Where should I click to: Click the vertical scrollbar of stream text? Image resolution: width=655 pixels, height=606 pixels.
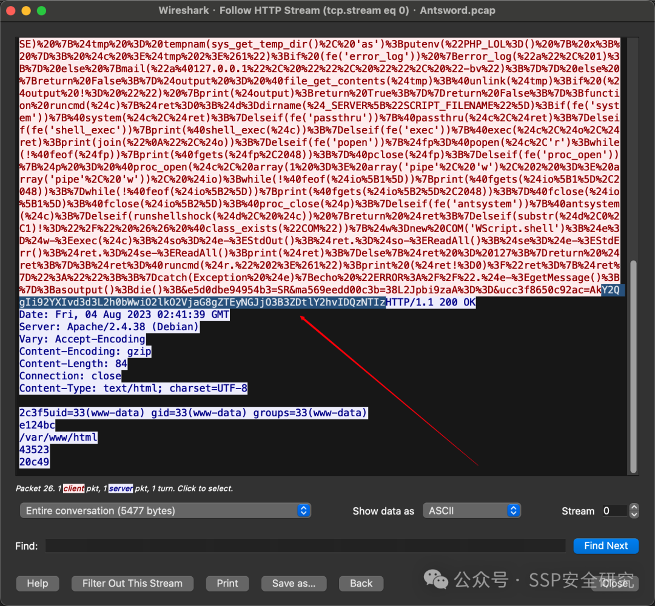(633, 367)
